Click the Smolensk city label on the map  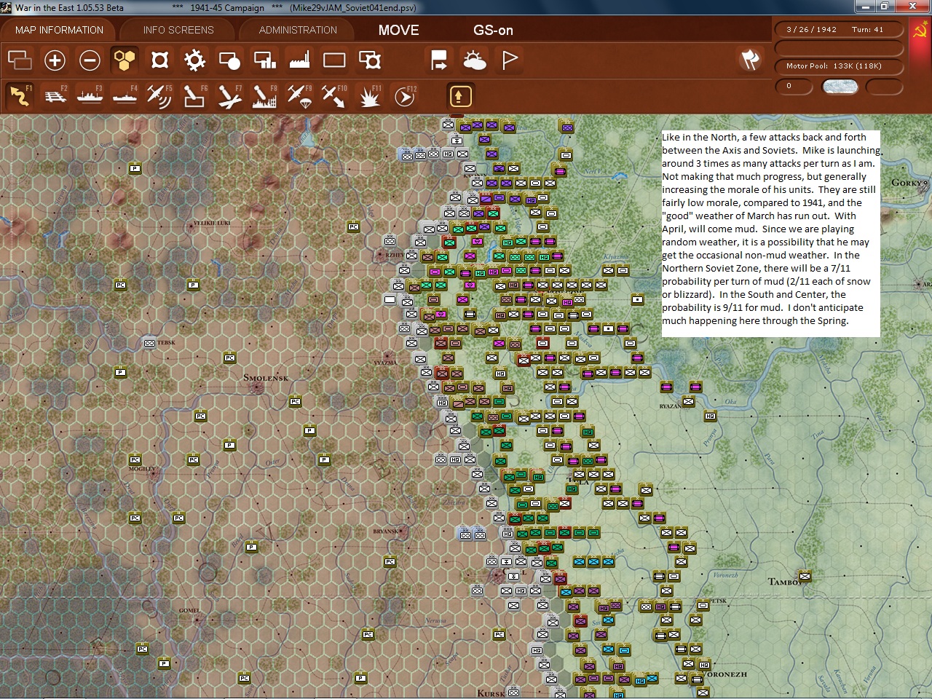point(266,378)
